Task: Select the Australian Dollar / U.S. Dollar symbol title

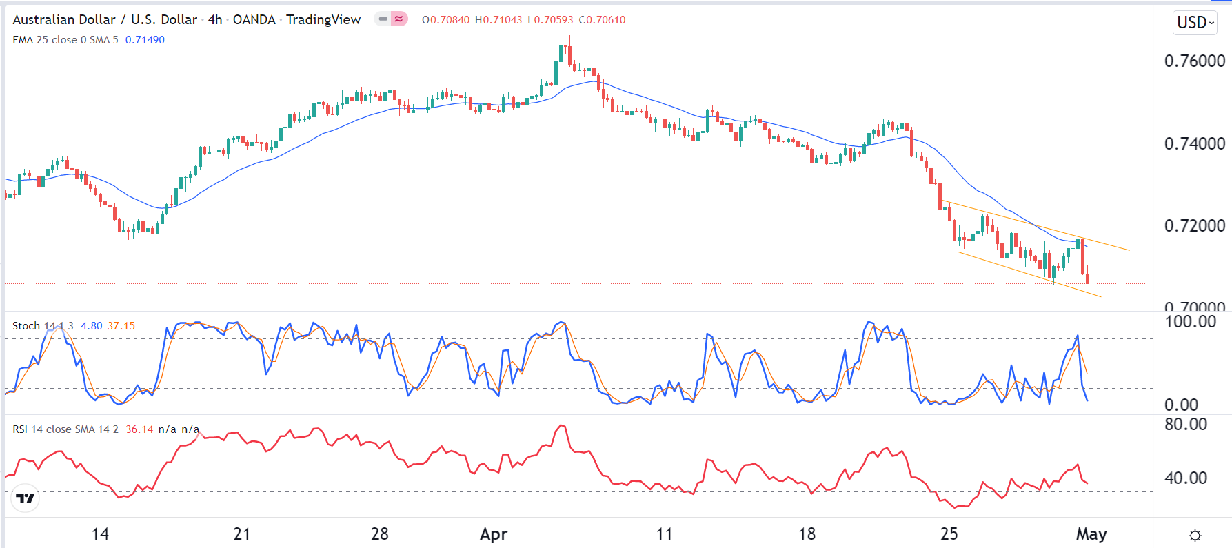Action: click(x=105, y=19)
